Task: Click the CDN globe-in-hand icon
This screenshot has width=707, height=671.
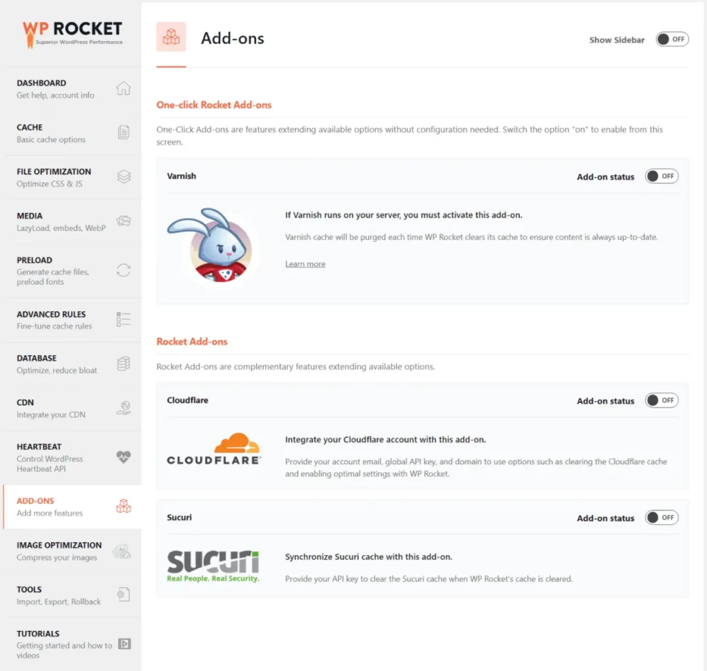Action: (124, 408)
